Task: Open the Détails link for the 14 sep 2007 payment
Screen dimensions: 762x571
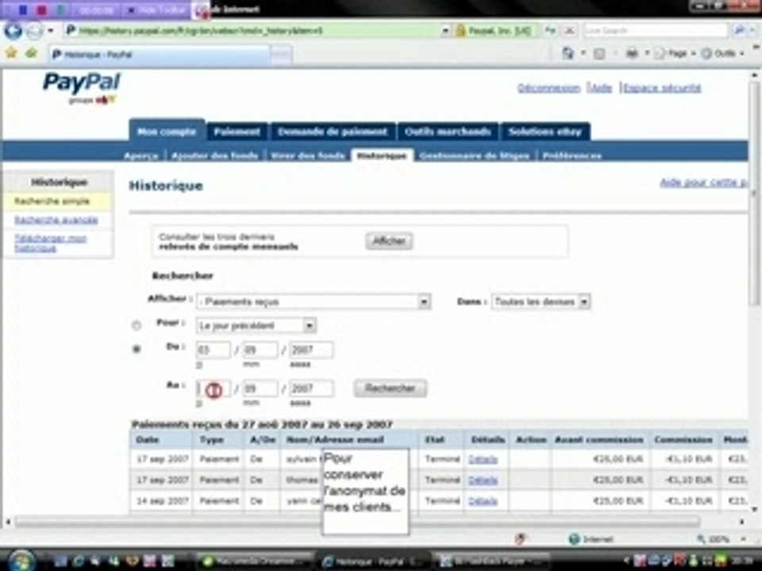Action: click(483, 500)
